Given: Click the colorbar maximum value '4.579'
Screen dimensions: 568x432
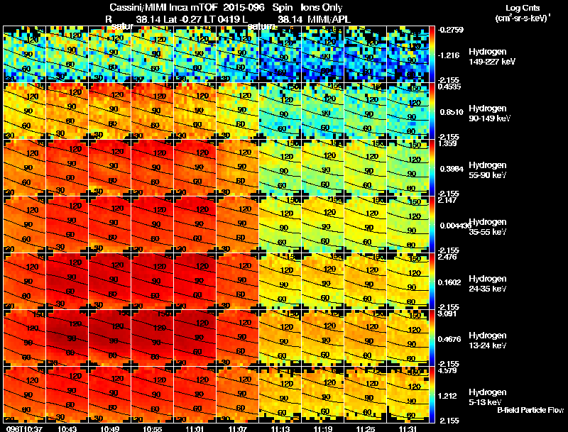Looking at the screenshot, I should coord(447,370).
